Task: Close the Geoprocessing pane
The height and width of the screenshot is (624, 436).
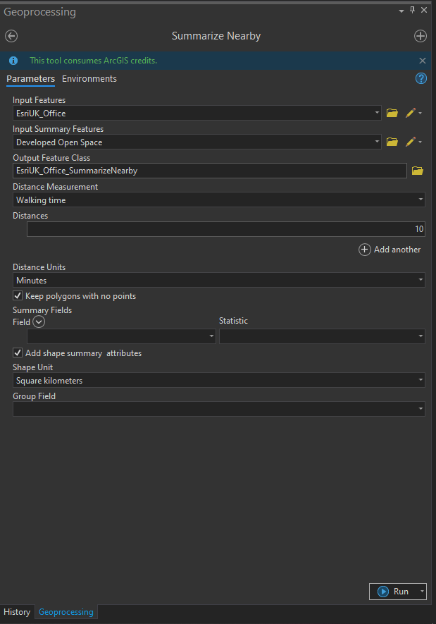Action: (424, 10)
